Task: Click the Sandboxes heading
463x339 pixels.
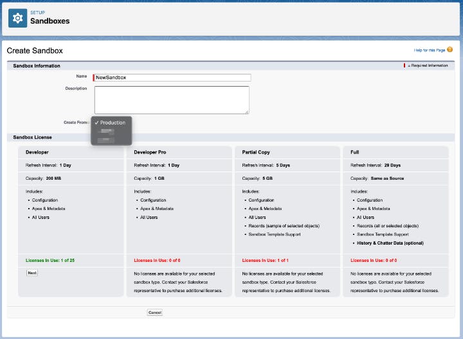Action: pos(50,21)
